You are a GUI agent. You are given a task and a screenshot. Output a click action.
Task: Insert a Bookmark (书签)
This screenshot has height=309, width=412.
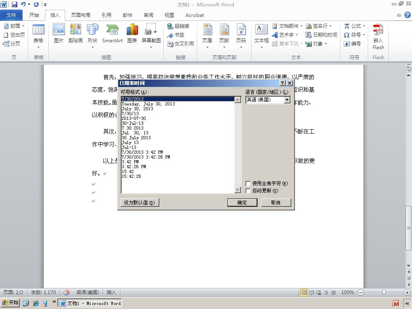[x=176, y=35]
